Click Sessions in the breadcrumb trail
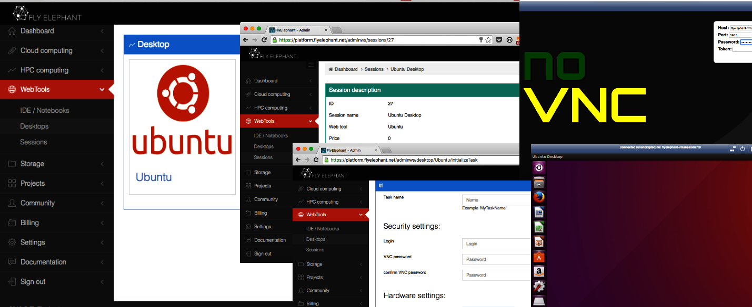 [x=374, y=69]
